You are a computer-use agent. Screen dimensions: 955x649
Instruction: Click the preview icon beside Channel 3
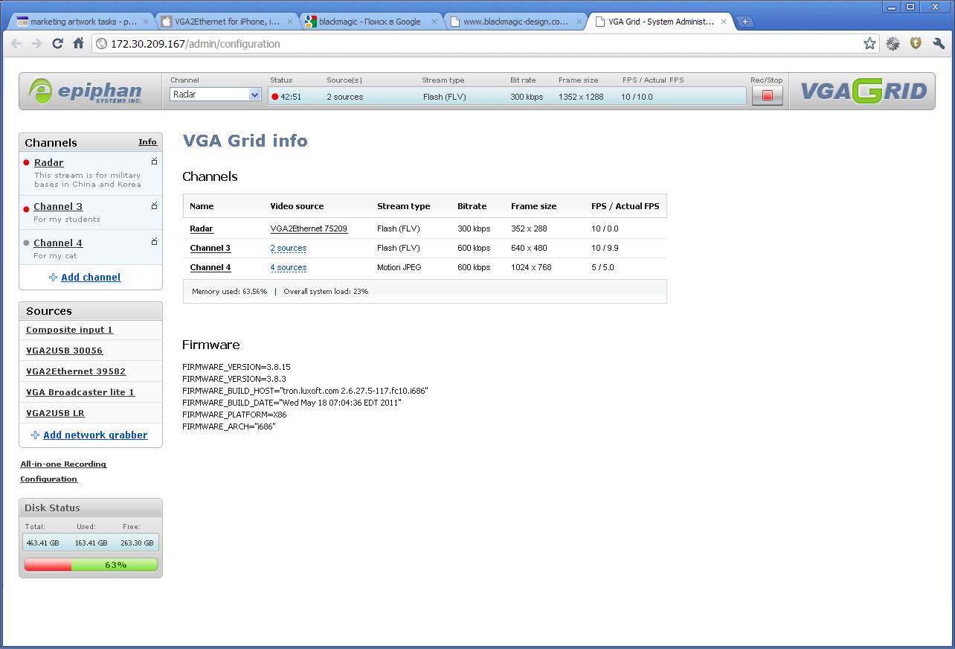click(x=155, y=206)
